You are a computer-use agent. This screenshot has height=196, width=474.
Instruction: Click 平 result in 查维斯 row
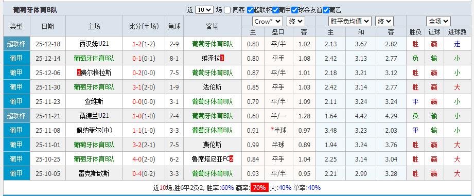416,102
